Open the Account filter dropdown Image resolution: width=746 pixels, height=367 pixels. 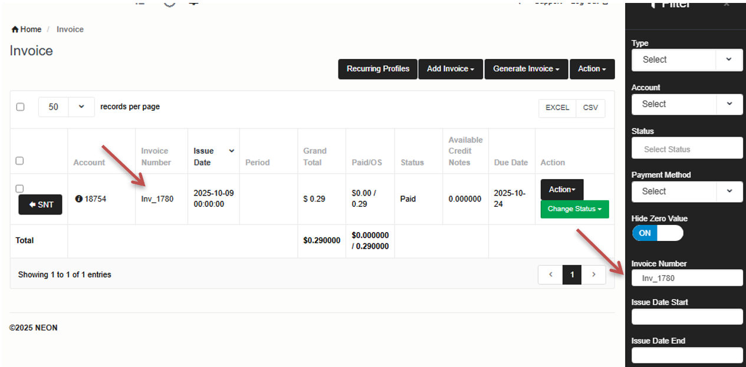(729, 104)
